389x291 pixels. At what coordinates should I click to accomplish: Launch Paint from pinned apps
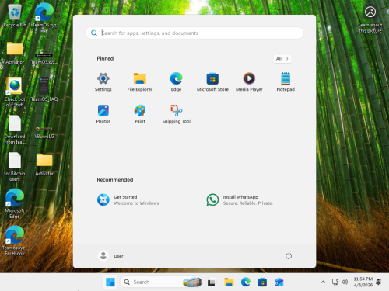click(140, 114)
